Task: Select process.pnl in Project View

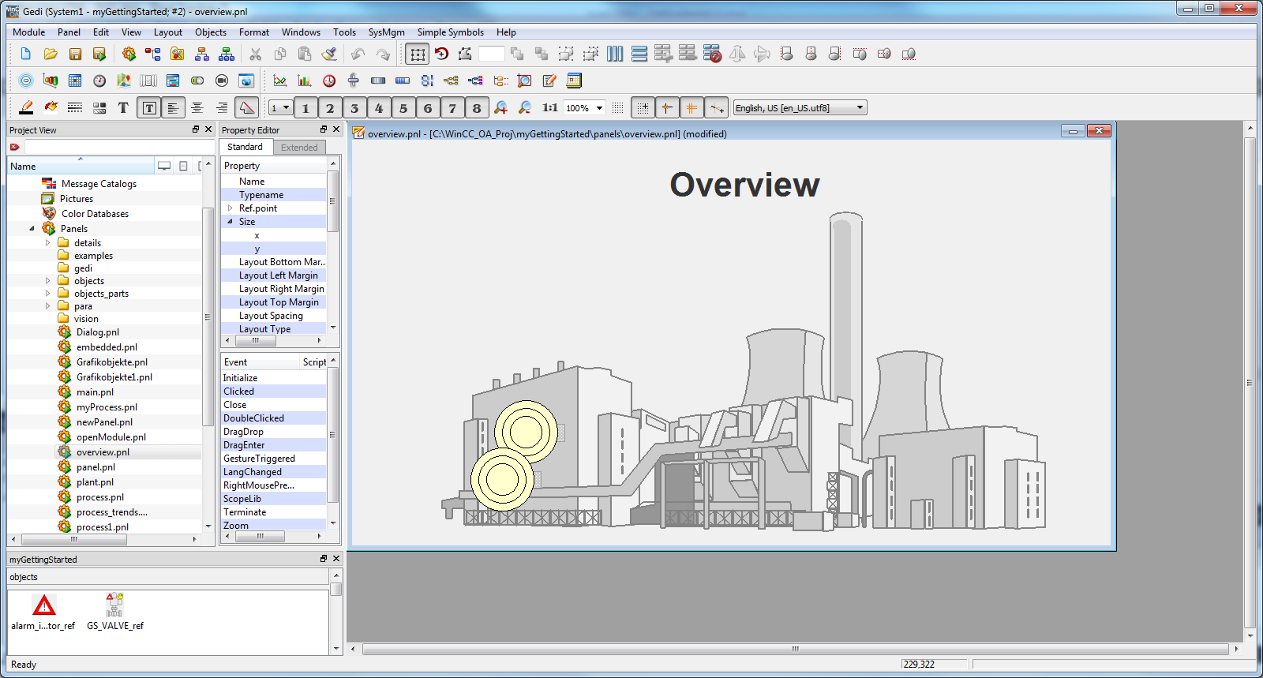Action: coord(99,497)
